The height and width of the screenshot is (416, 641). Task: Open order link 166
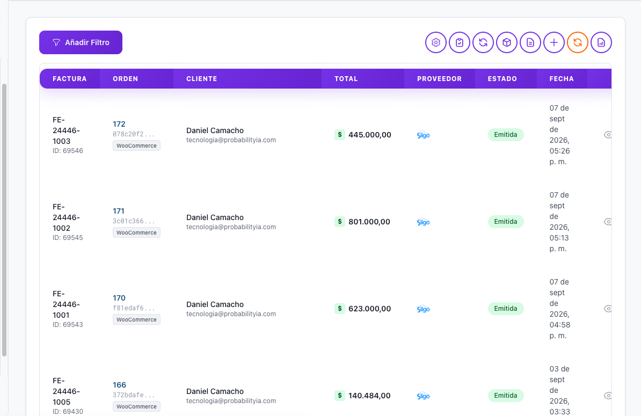[119, 385]
